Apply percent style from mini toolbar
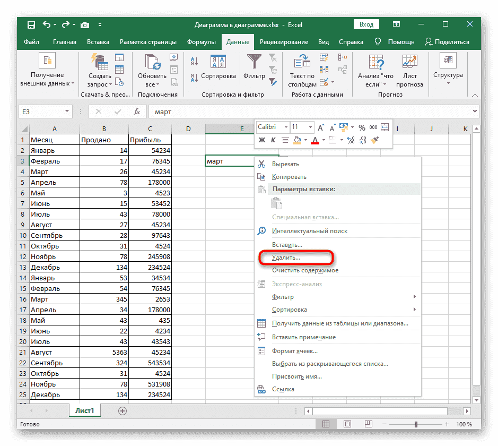The width and height of the screenshot is (498, 446). (x=362, y=127)
